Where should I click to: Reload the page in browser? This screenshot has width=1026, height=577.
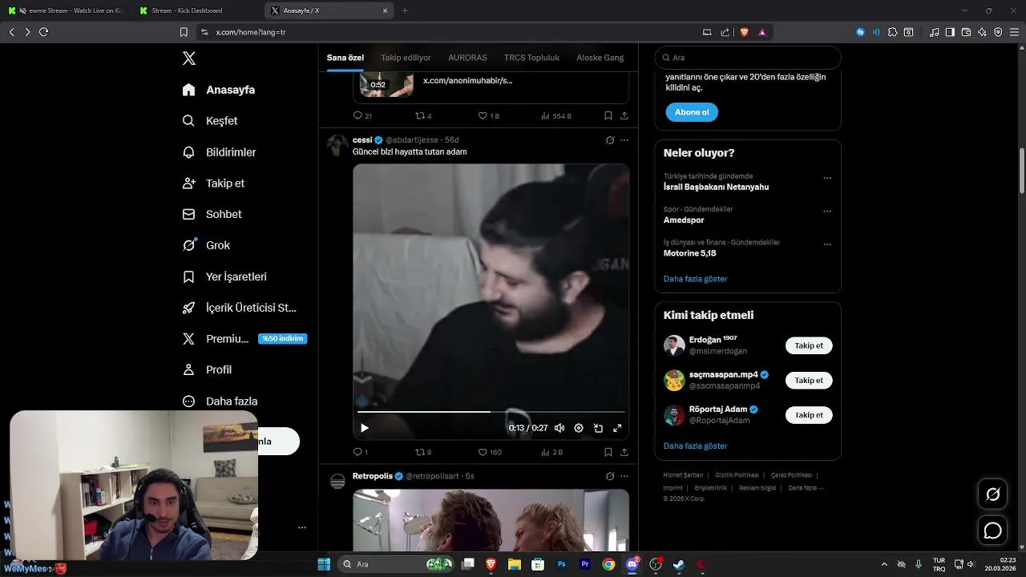click(x=43, y=32)
